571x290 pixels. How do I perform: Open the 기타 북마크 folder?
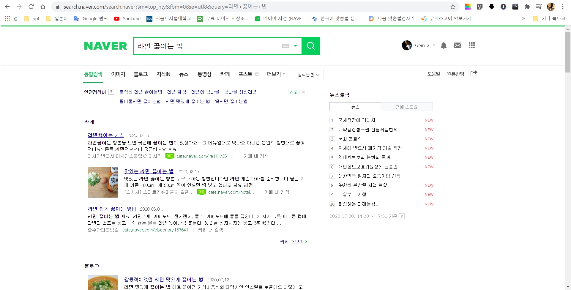tap(549, 18)
